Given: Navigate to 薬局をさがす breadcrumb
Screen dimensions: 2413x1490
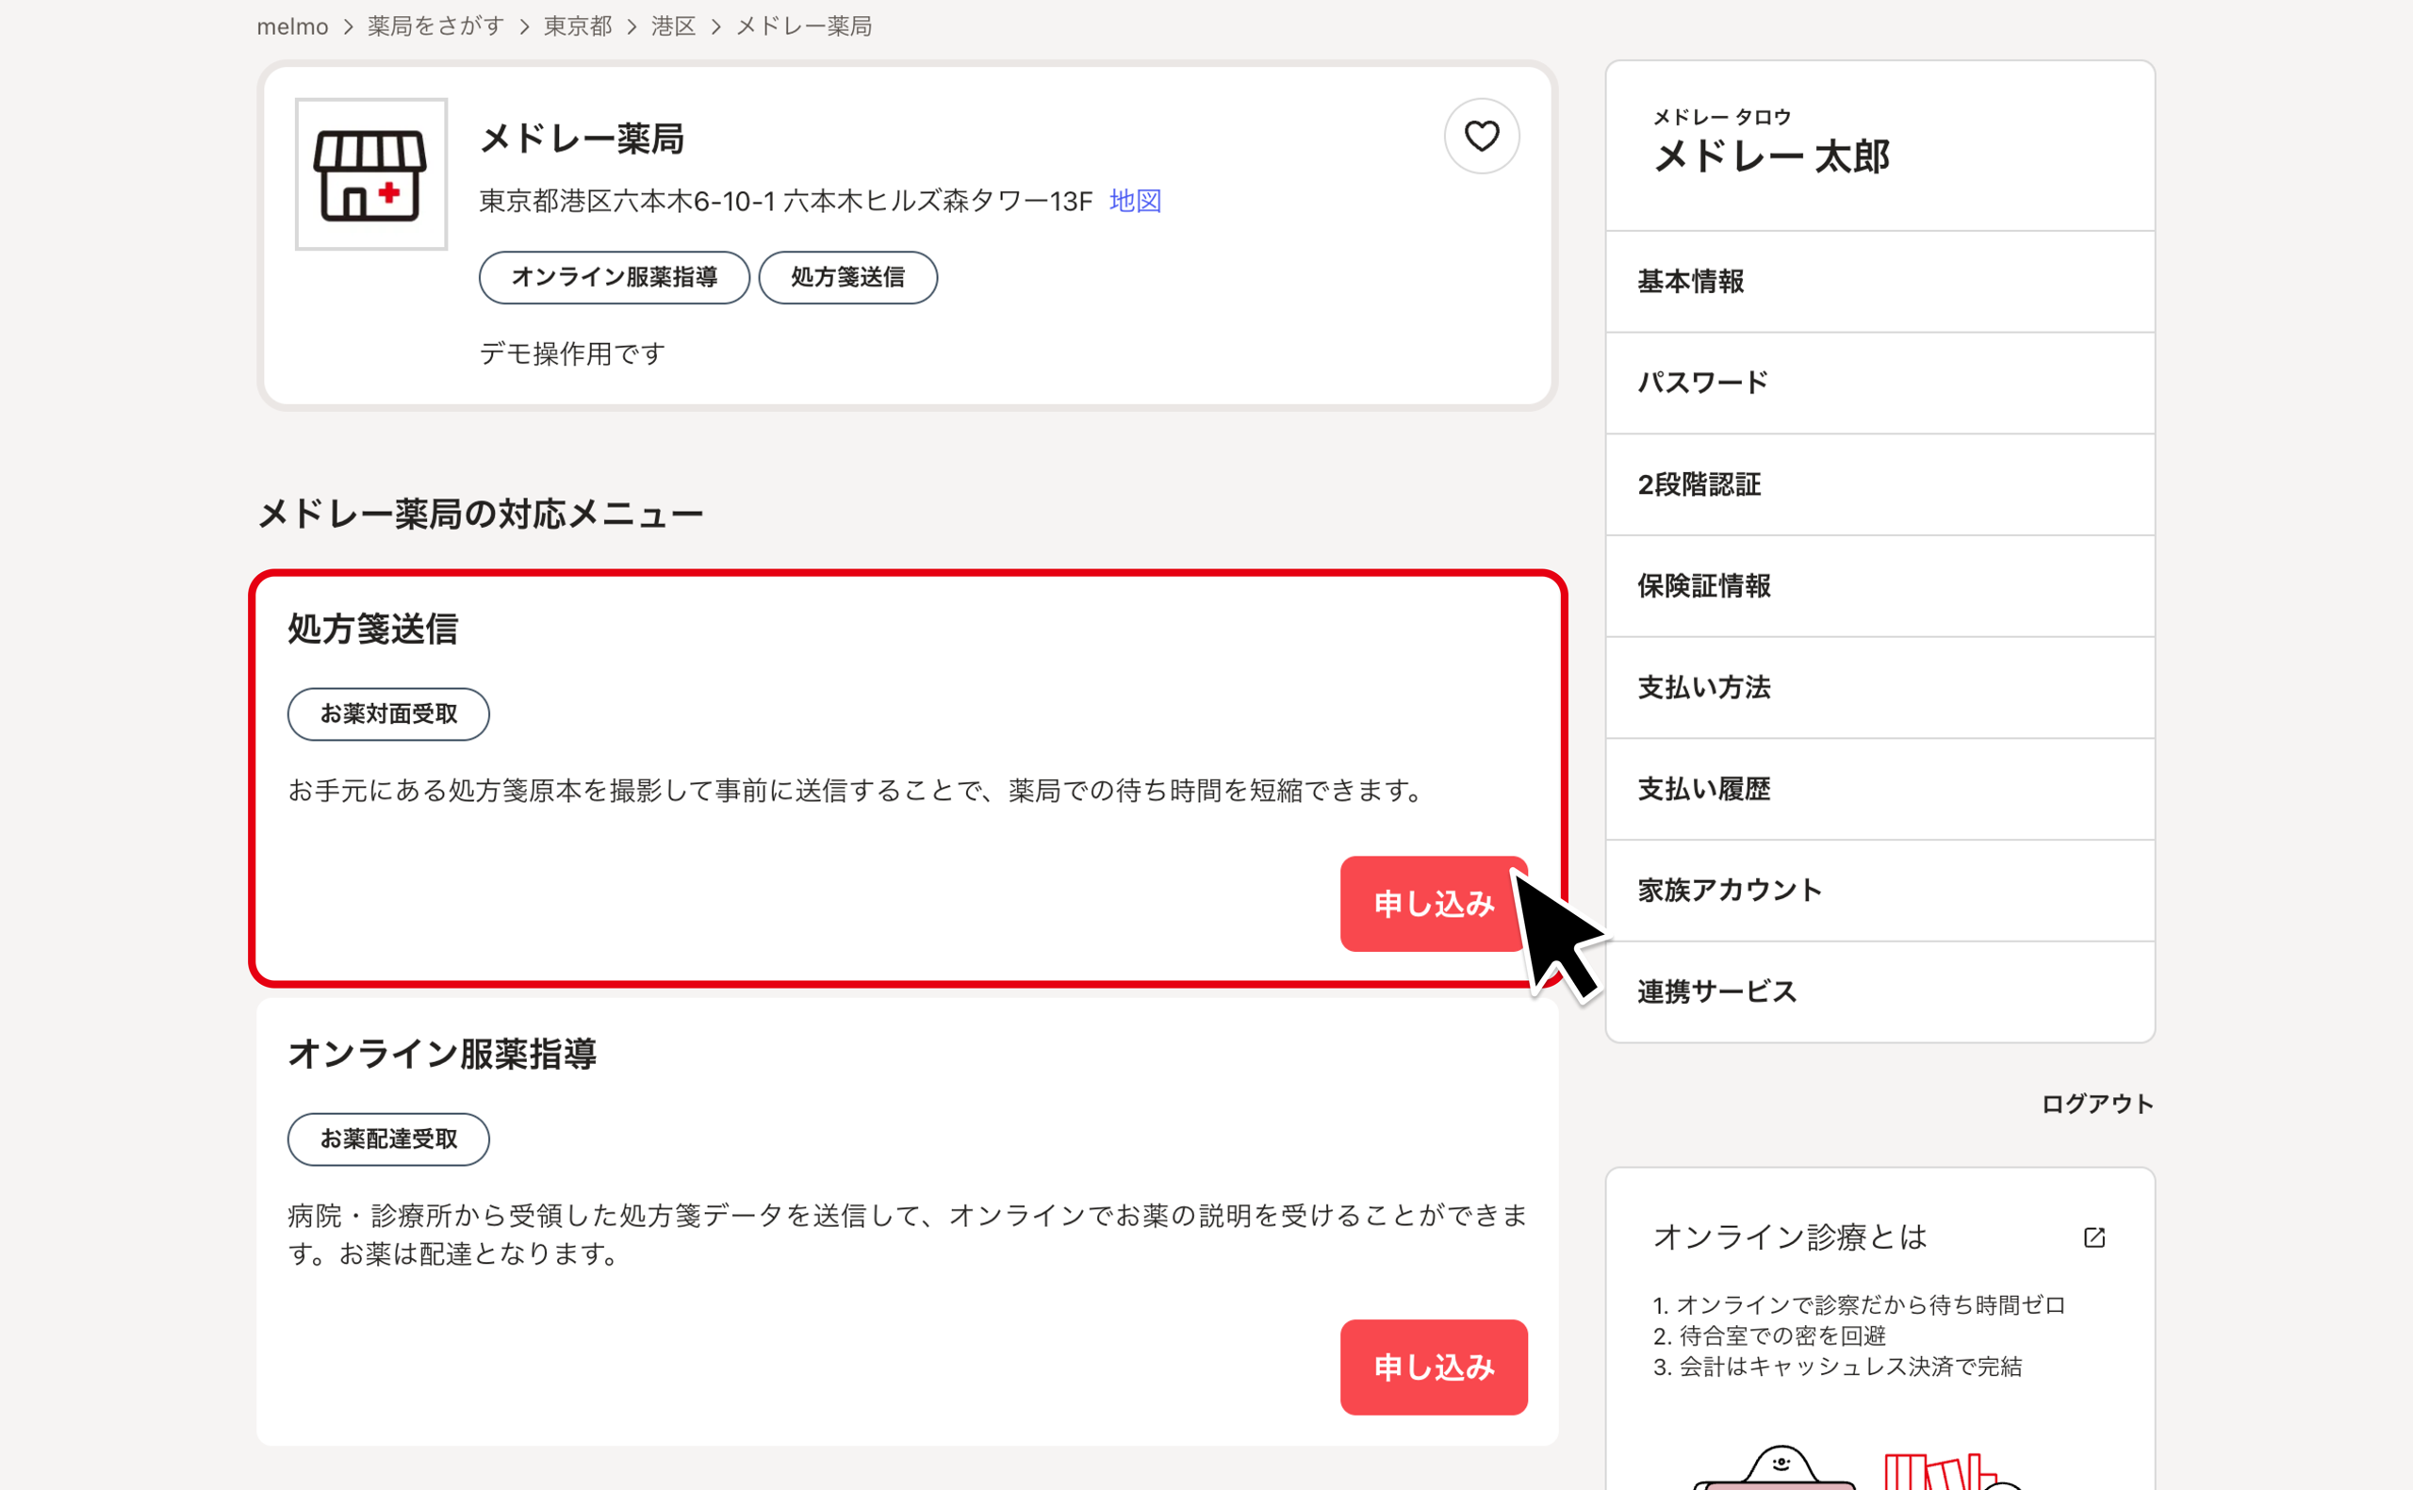Looking at the screenshot, I should (435, 26).
